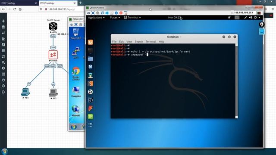Click the refresh icon in QEMU Hacker toolbar
Image resolution: width=276 pixels, height=155 pixels.
click(102, 13)
